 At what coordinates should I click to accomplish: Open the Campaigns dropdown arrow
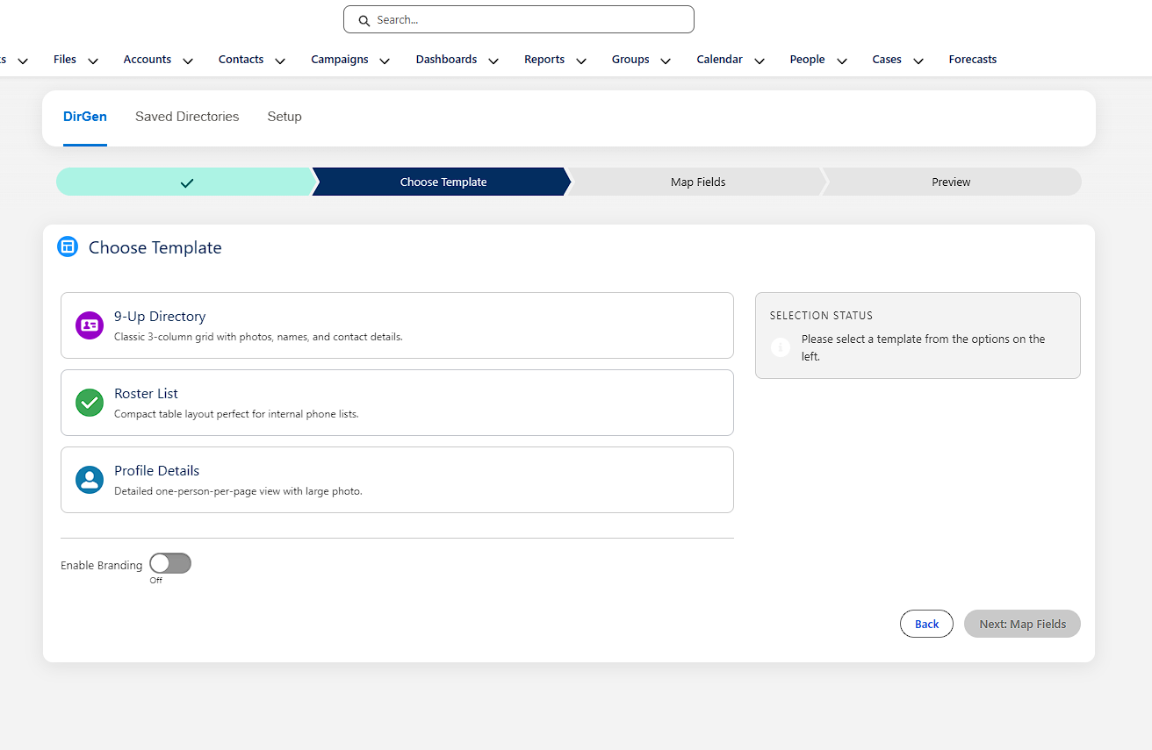(x=385, y=61)
